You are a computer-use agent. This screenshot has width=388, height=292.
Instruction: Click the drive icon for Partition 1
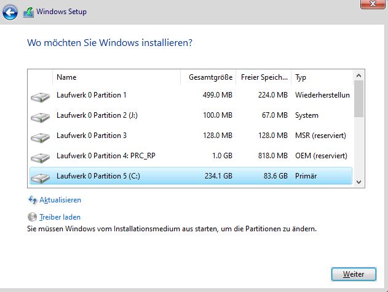click(x=41, y=97)
